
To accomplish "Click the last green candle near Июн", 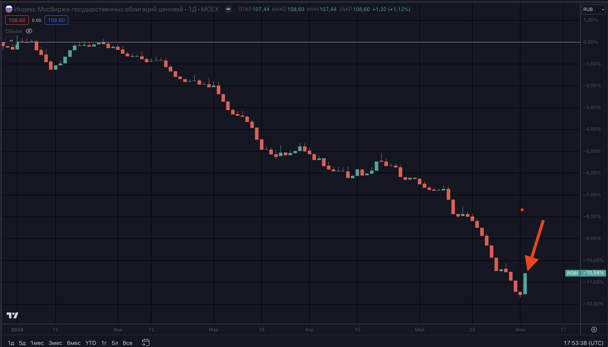I will (x=525, y=283).
